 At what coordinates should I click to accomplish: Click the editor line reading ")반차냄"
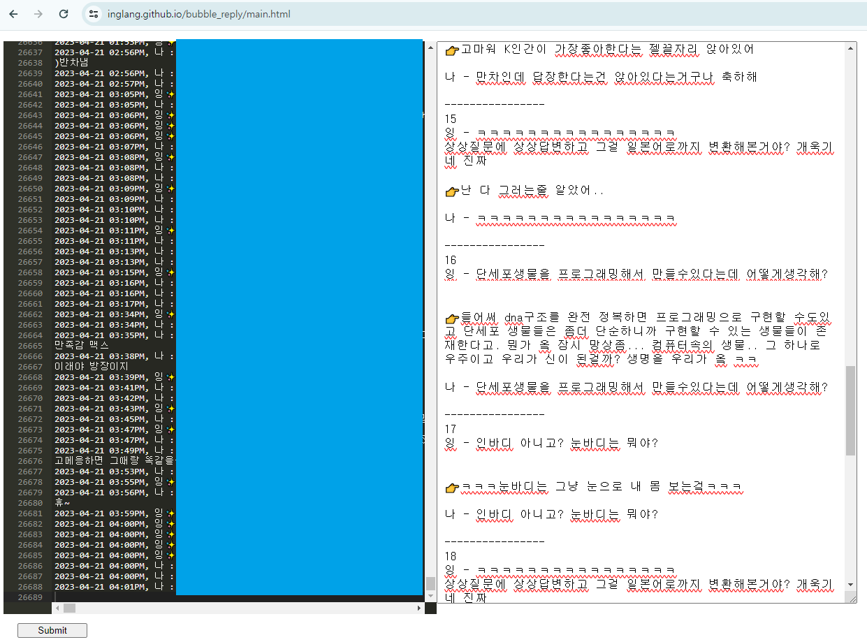[71, 63]
